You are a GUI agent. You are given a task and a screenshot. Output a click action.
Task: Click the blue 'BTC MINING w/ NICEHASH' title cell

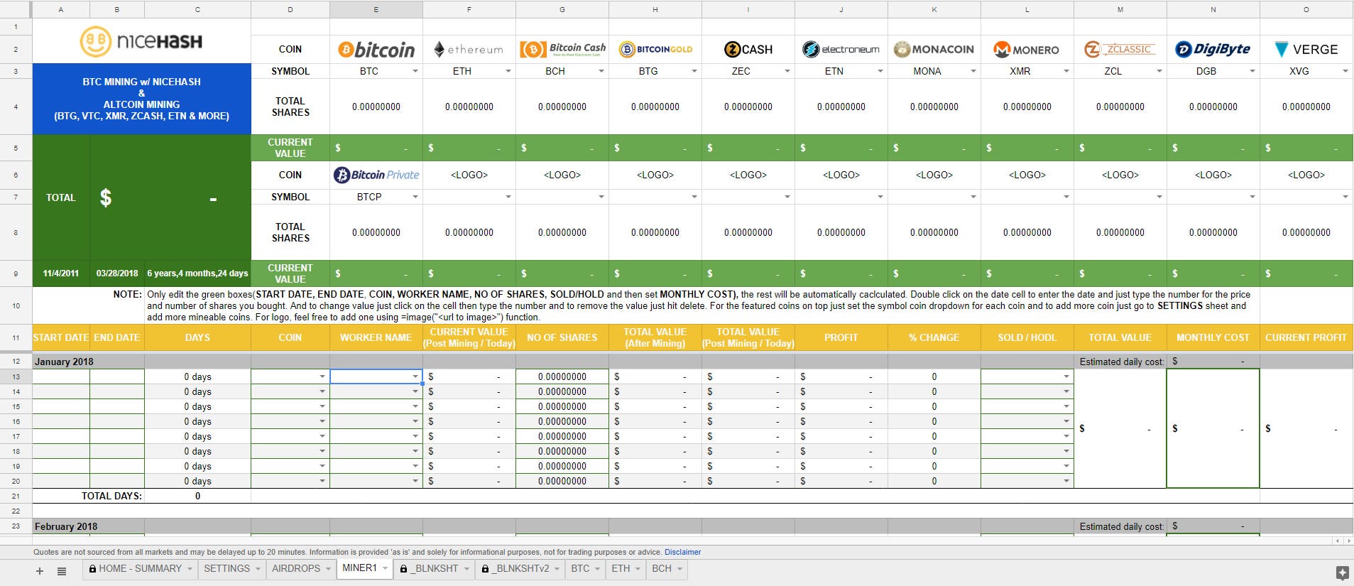pyautogui.click(x=141, y=99)
